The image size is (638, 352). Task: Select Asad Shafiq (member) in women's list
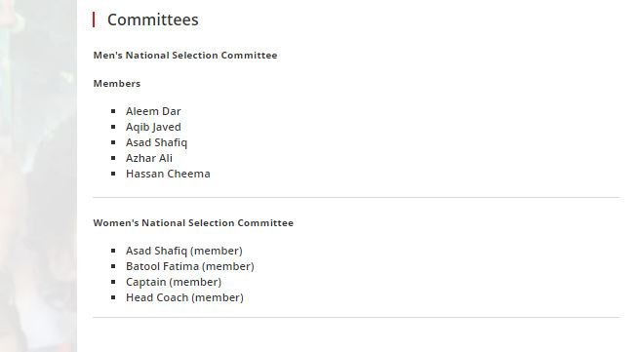pos(184,251)
